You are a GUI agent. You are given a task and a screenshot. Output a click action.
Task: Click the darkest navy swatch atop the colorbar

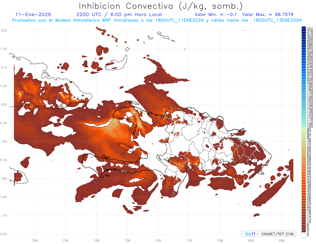[304, 28]
